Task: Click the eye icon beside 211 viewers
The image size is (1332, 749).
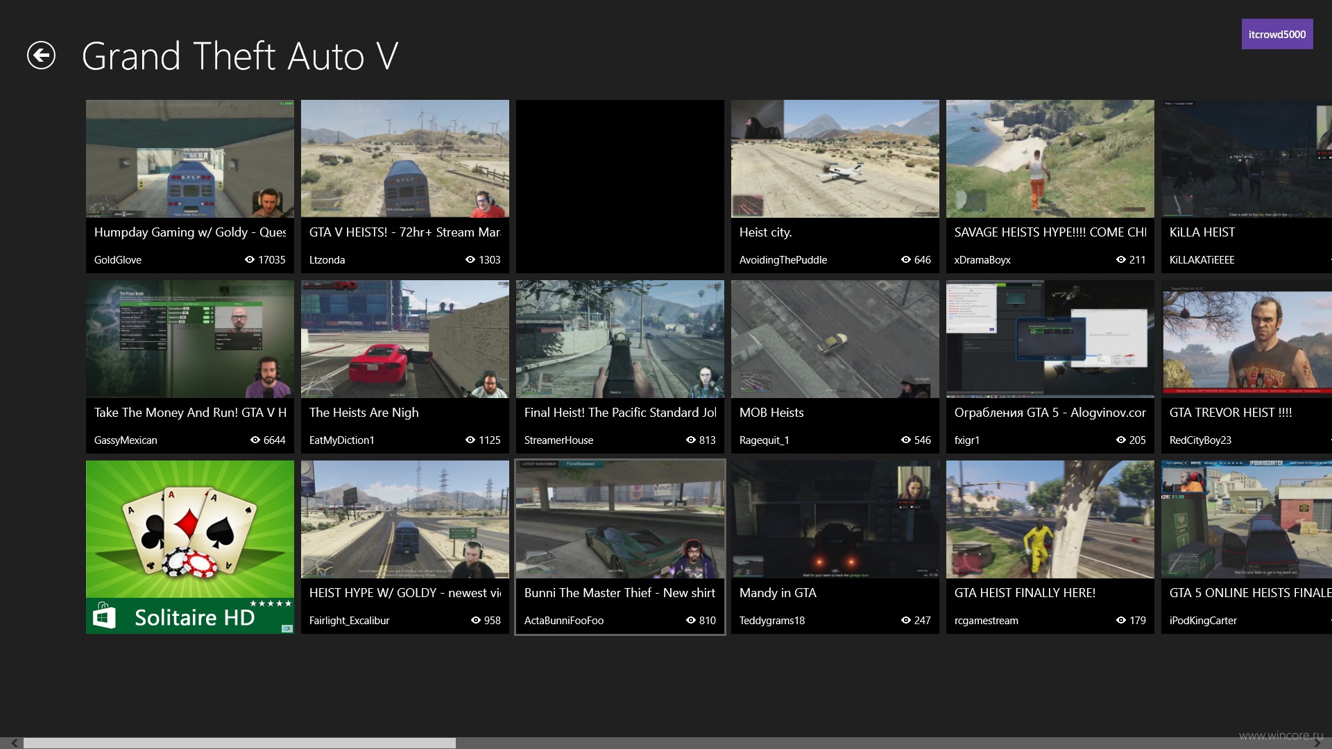Action: pos(1121,259)
